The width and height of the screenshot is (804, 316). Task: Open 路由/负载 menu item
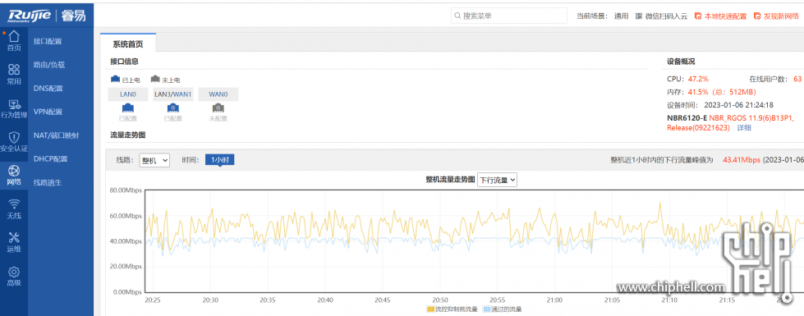pos(49,65)
